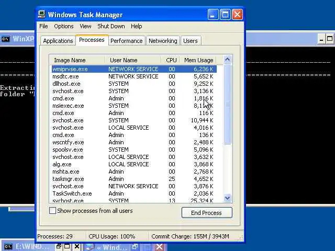The width and height of the screenshot is (335, 251).
Task: Select cmd.exe using 136 K
Action: tap(134, 135)
